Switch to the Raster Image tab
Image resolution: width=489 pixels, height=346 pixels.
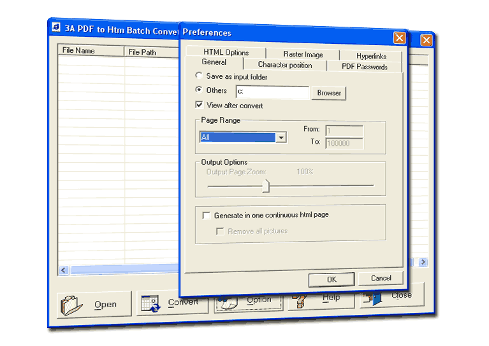click(x=303, y=55)
